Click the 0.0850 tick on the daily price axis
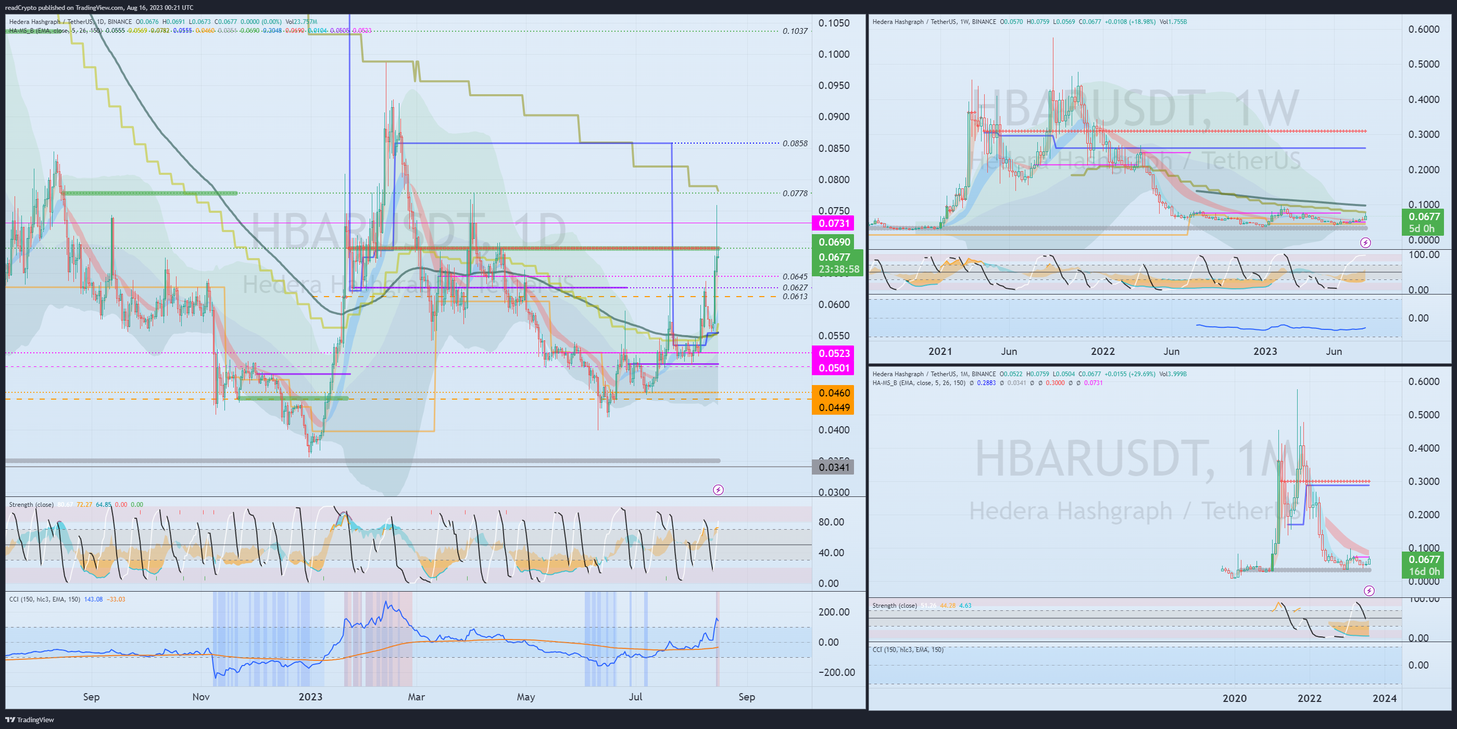1457x729 pixels. coord(834,149)
